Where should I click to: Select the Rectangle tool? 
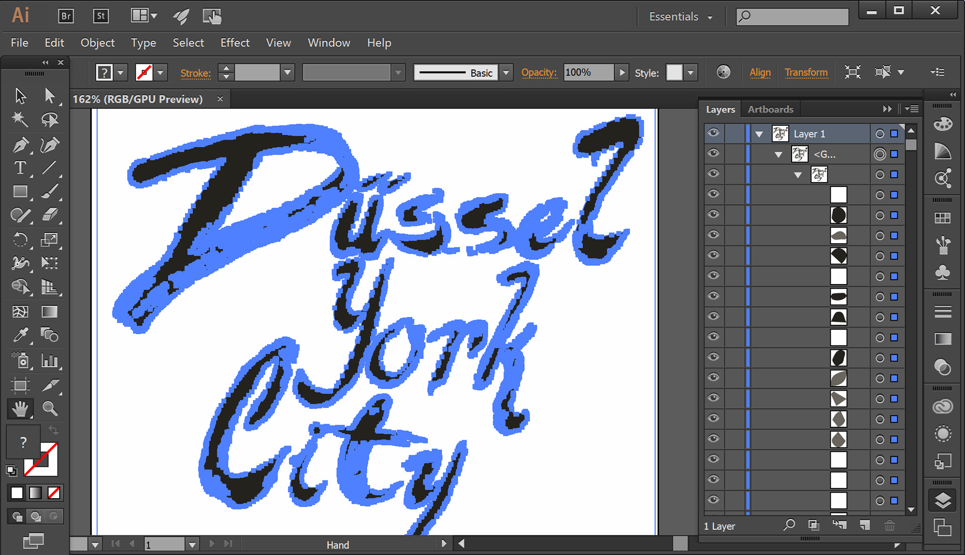pyautogui.click(x=21, y=192)
